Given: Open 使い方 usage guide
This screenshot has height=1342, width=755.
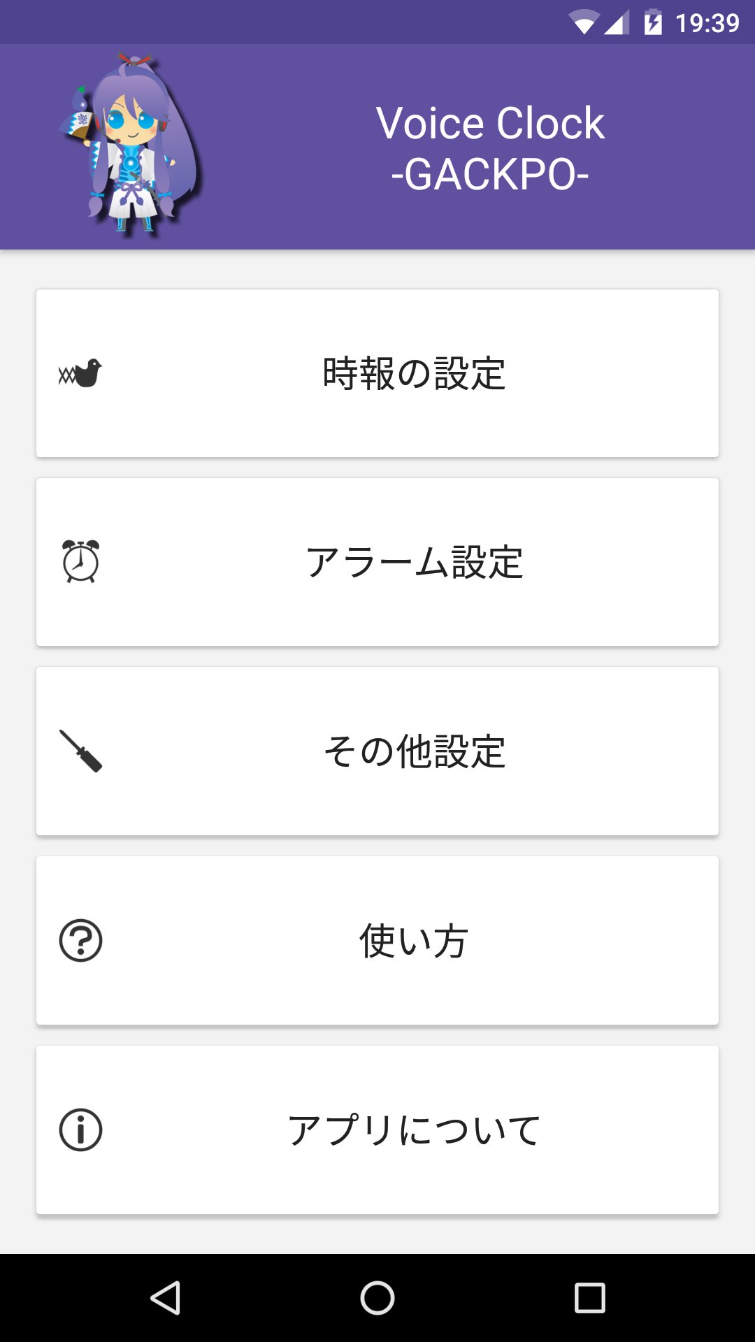Looking at the screenshot, I should coord(414,941).
